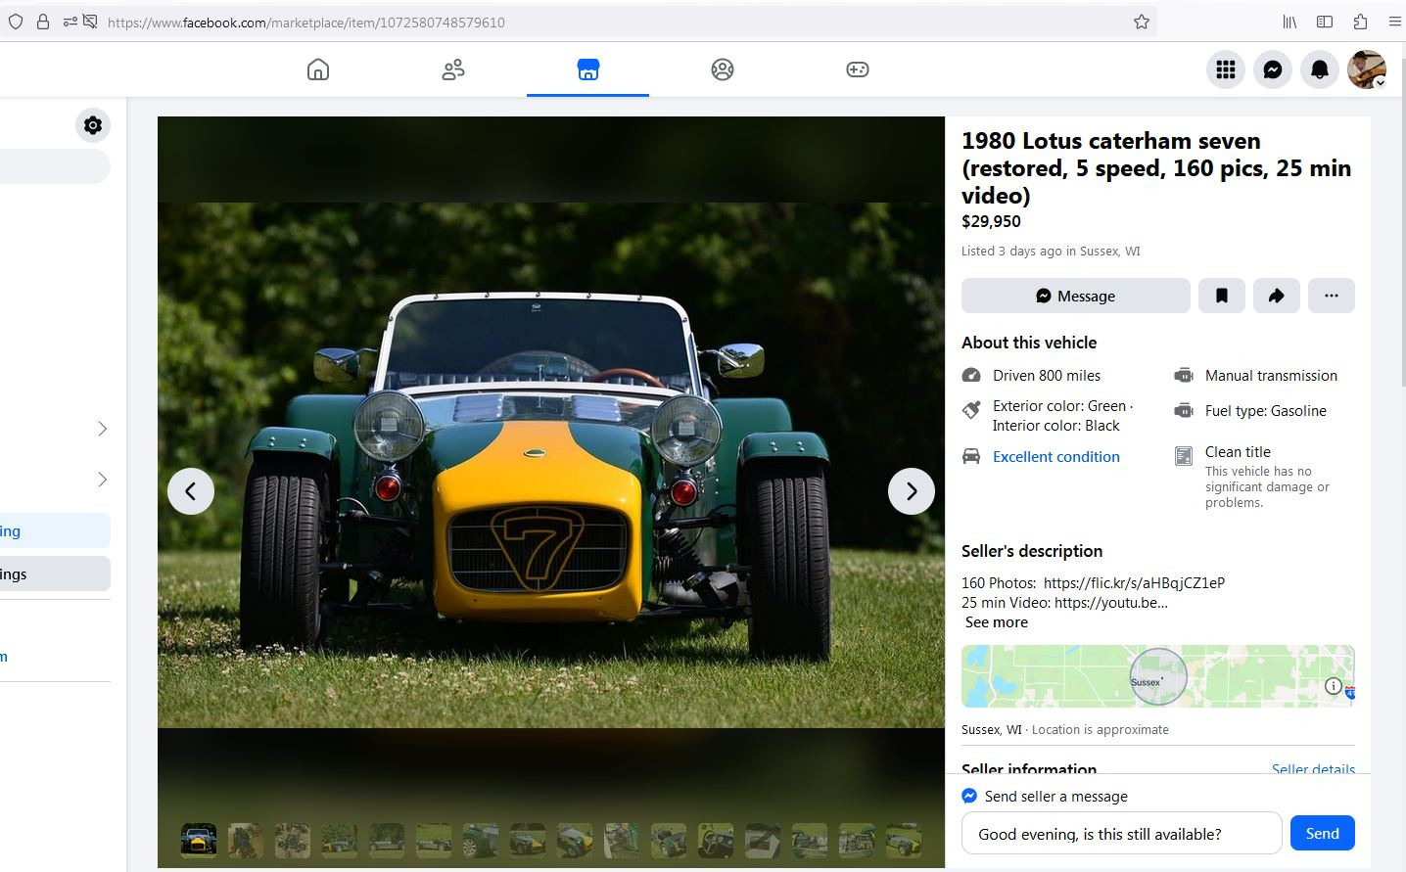Select the last thumbnail in the photo strip

pyautogui.click(x=904, y=840)
